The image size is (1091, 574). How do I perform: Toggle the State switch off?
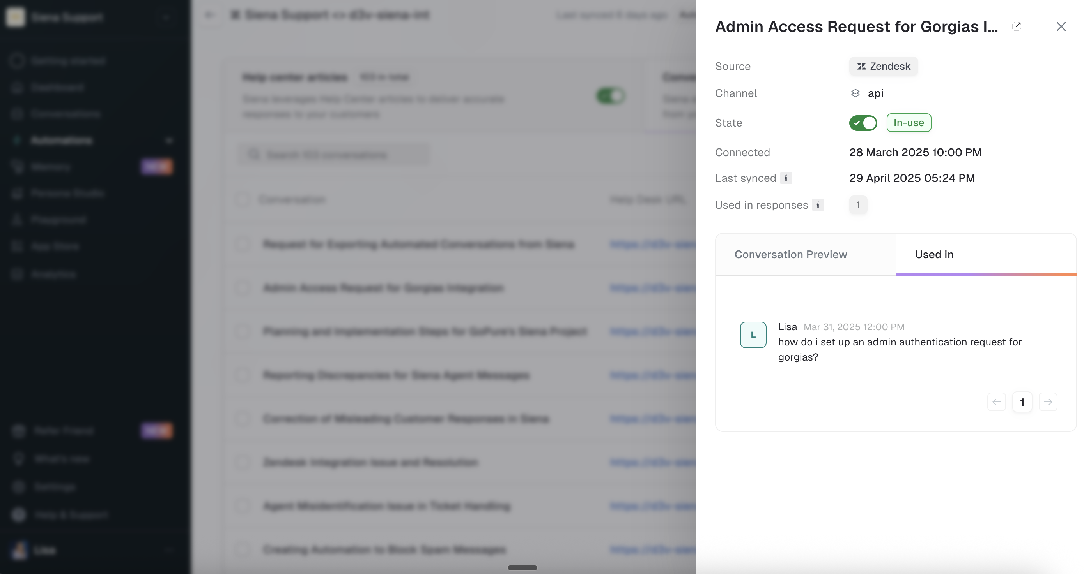[x=863, y=123]
